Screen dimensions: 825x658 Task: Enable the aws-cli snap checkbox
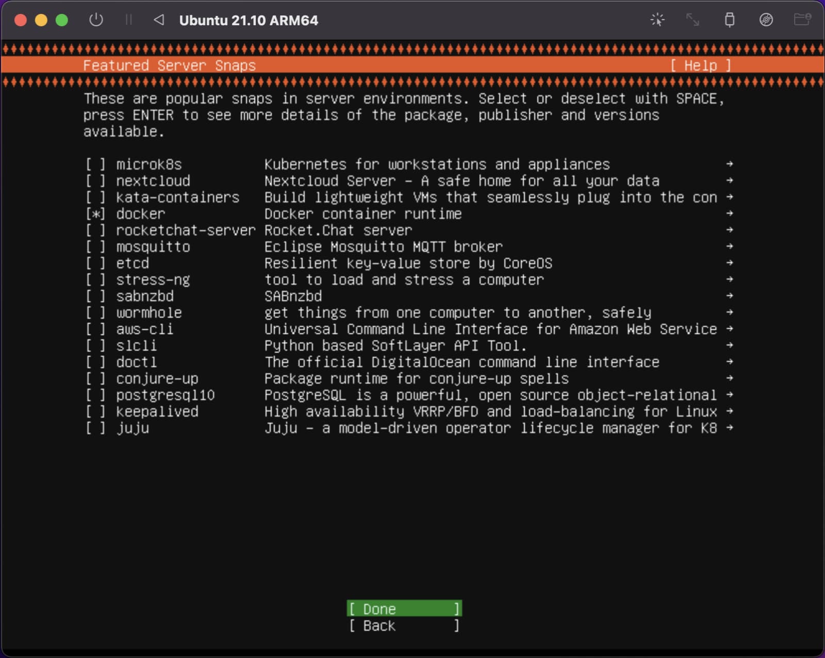[95, 330]
